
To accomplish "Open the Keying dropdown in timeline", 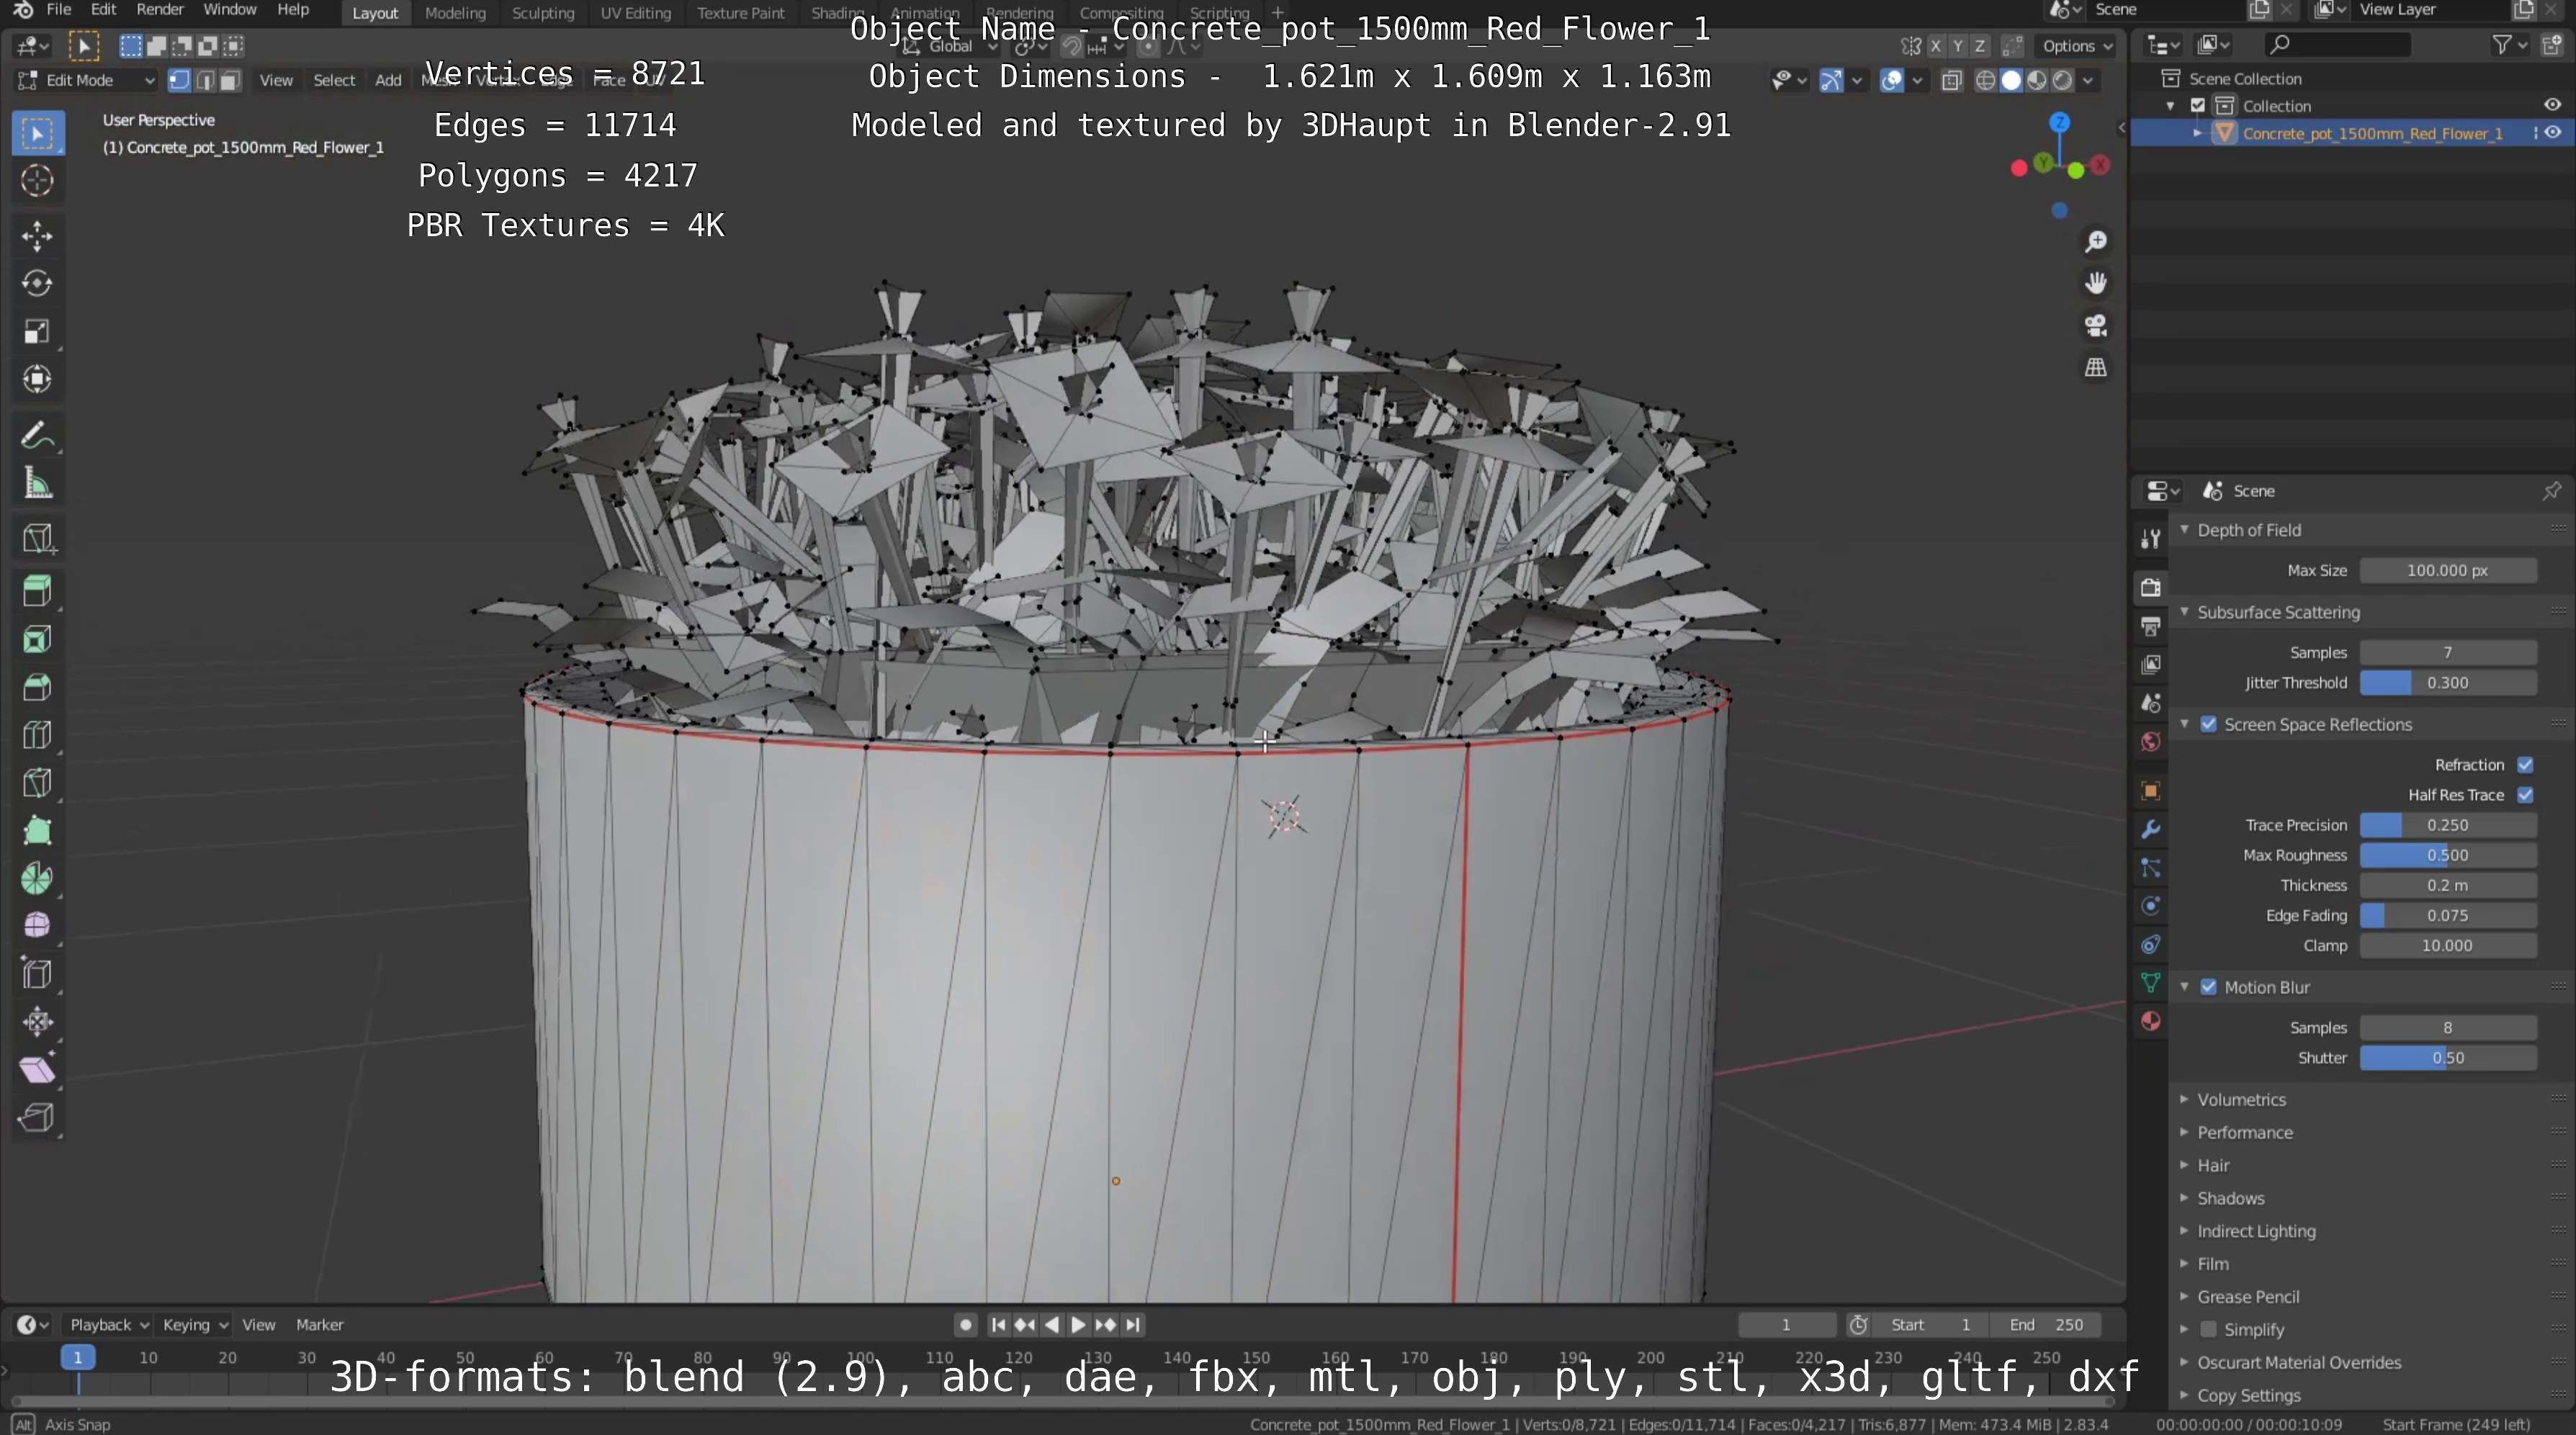I will (x=195, y=1324).
